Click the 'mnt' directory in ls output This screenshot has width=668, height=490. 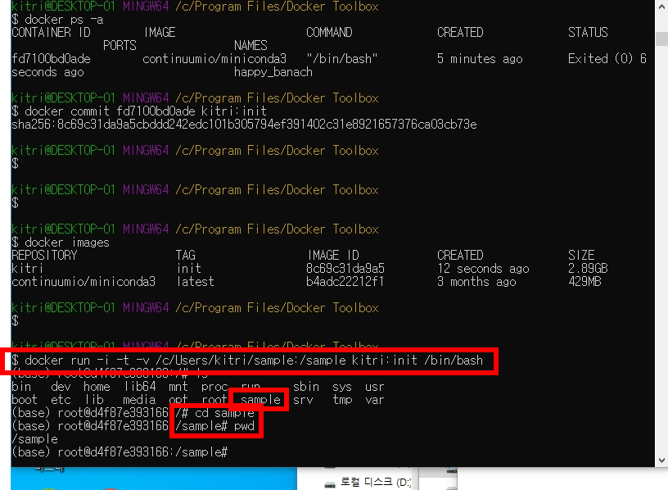tap(178, 387)
